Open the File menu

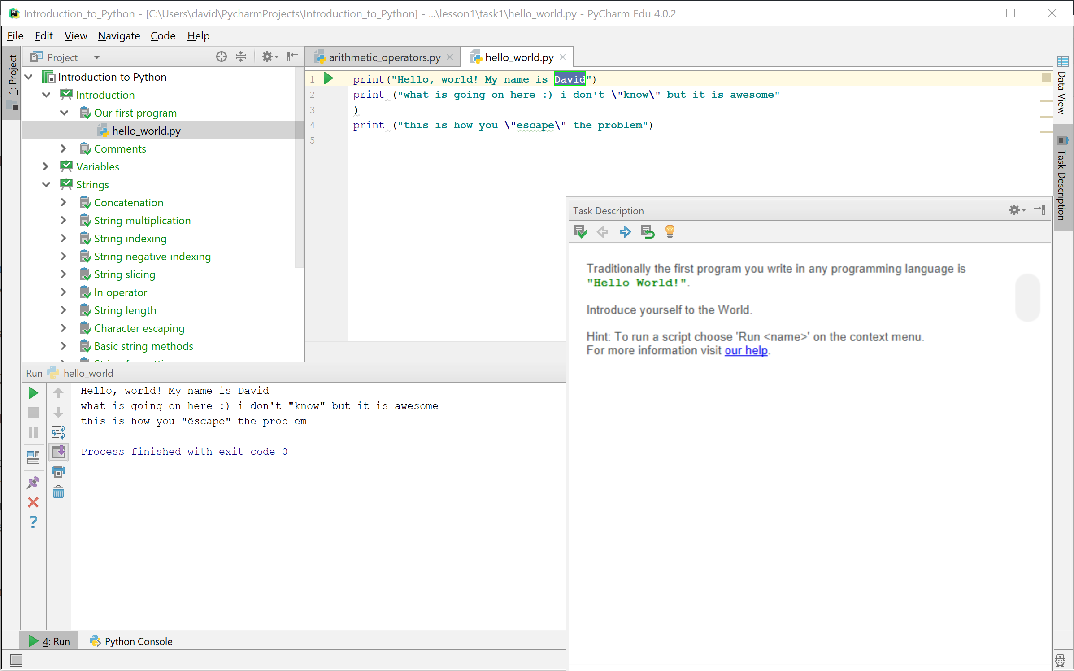pyautogui.click(x=15, y=36)
